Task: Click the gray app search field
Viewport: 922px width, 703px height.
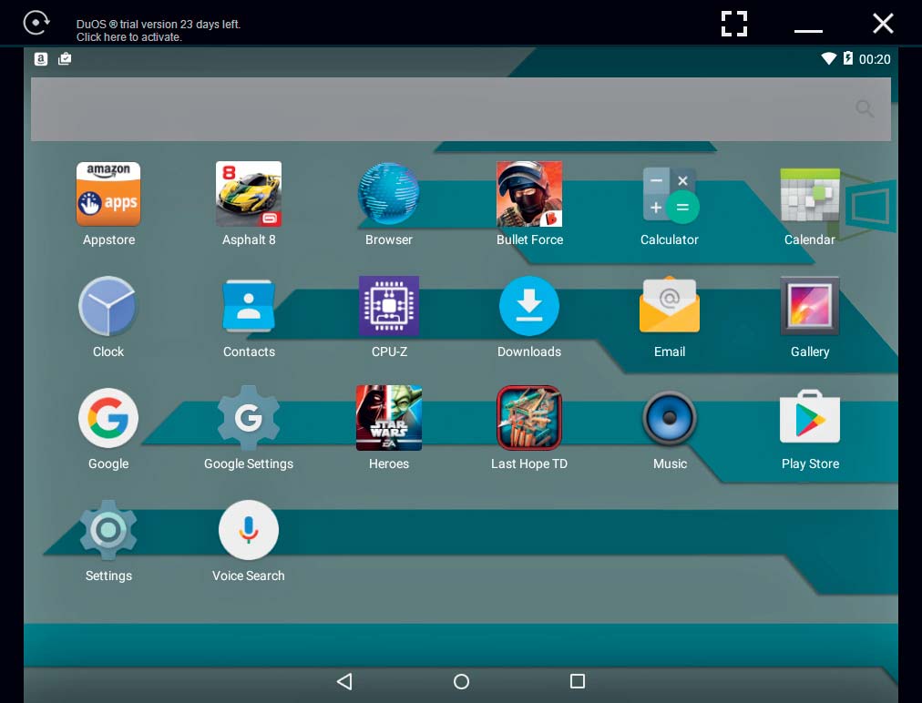Action: tap(461, 109)
